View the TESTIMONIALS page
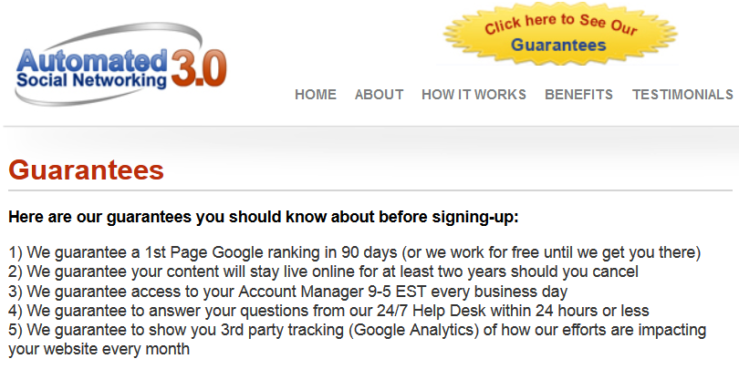 682,95
